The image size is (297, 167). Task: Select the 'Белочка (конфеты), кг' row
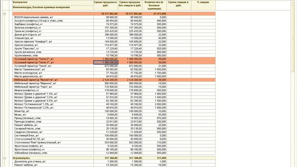tap(114, 28)
